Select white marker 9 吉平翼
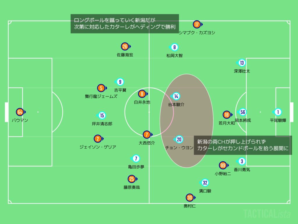The width and height of the screenshot is (298, 224). pyautogui.click(x=120, y=82)
